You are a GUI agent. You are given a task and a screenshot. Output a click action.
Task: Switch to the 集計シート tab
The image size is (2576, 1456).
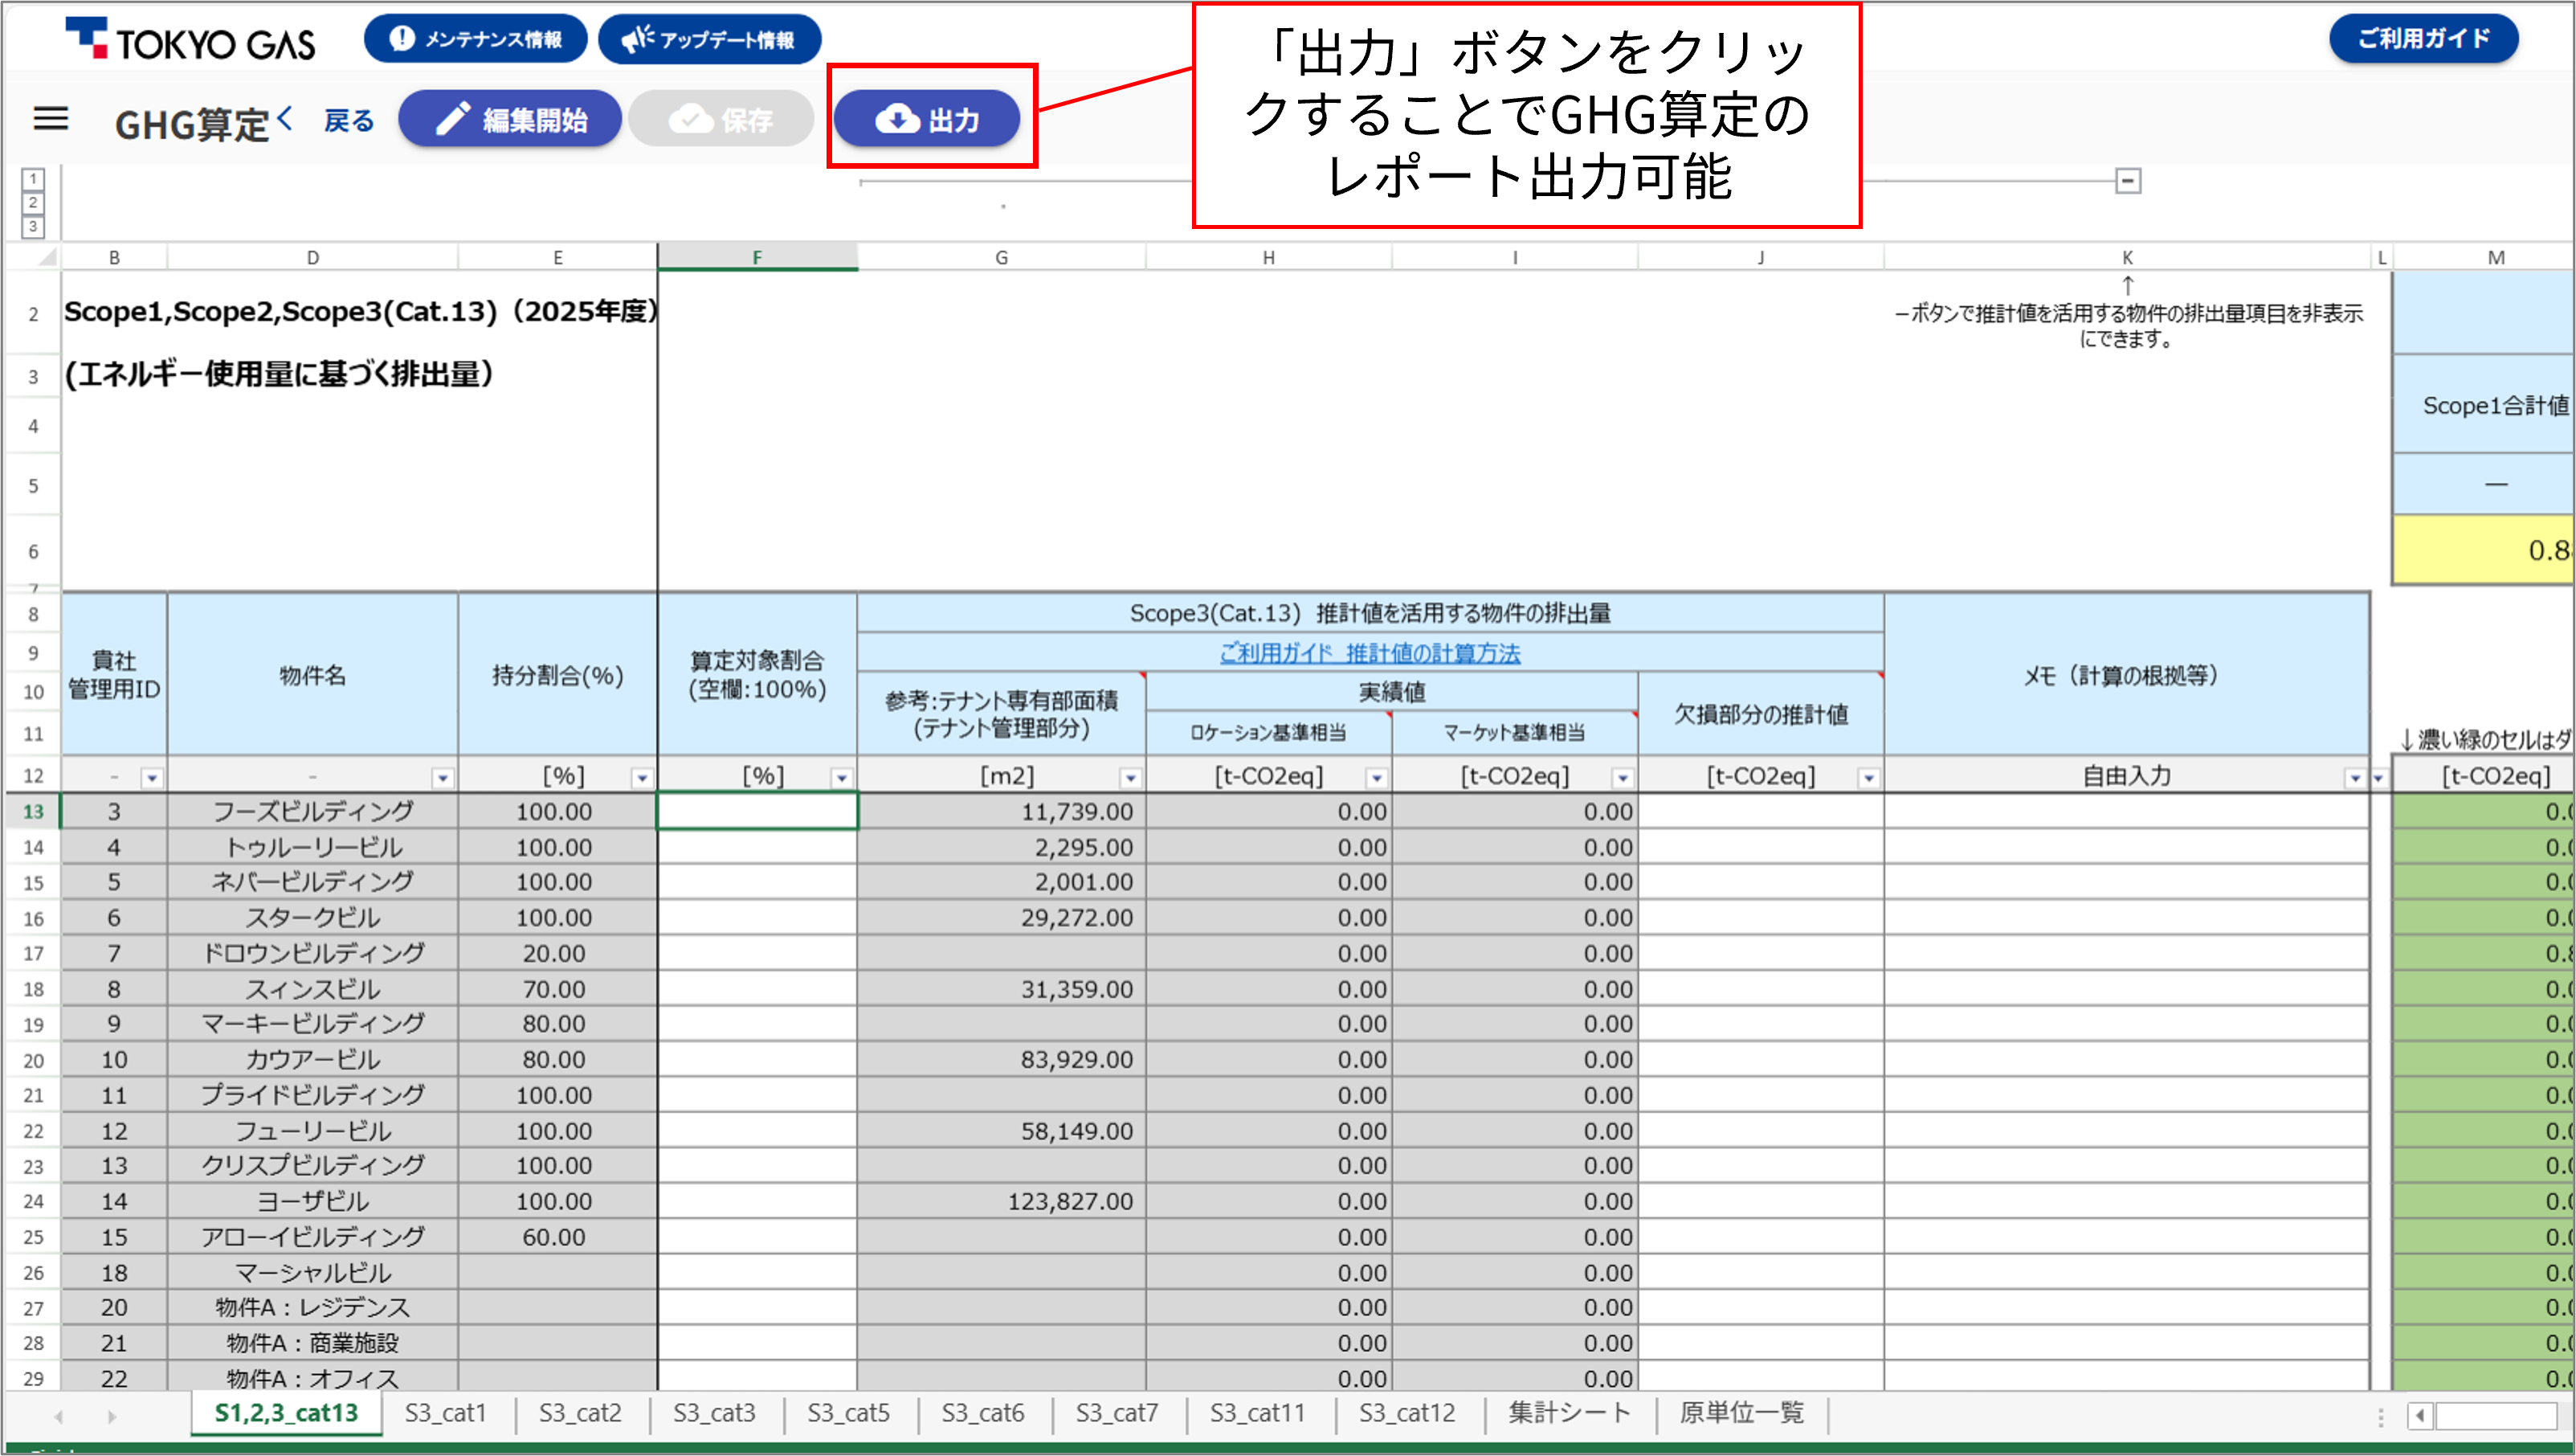[1569, 1413]
